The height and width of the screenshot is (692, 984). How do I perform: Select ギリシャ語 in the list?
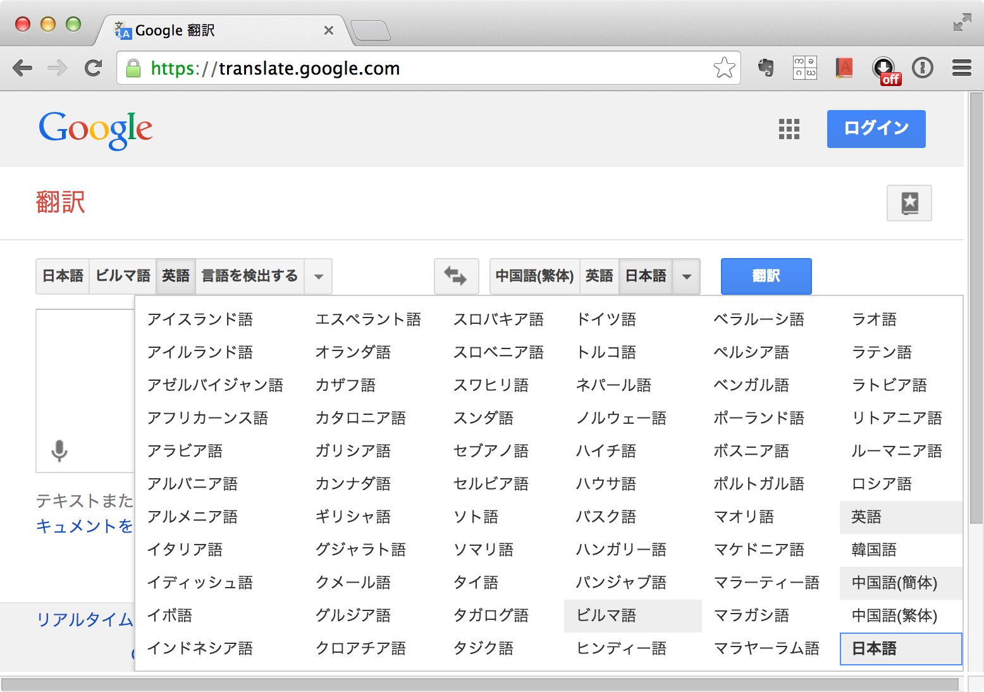[353, 517]
